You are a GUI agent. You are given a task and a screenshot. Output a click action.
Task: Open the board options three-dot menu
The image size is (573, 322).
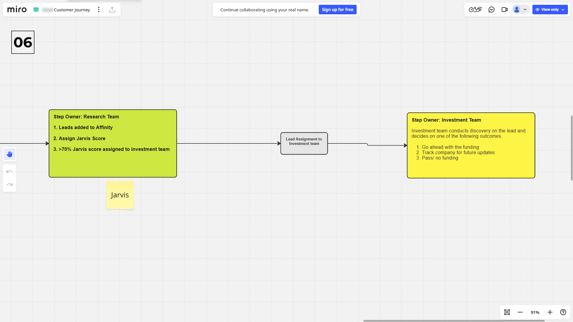99,10
